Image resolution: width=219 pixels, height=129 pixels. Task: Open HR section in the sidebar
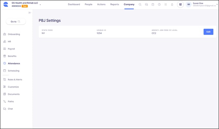9,41
